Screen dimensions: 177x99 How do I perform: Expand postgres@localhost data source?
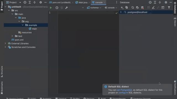point(121,12)
